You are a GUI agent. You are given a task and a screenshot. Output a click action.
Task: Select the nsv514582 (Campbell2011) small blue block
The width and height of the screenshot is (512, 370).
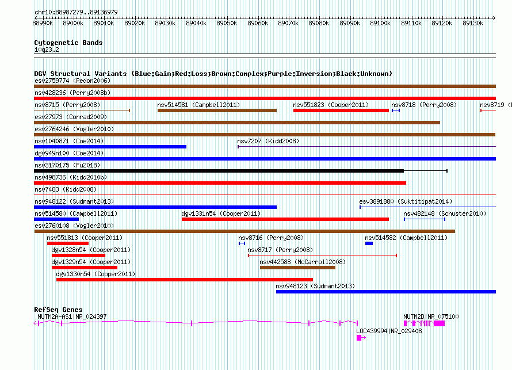[369, 243]
